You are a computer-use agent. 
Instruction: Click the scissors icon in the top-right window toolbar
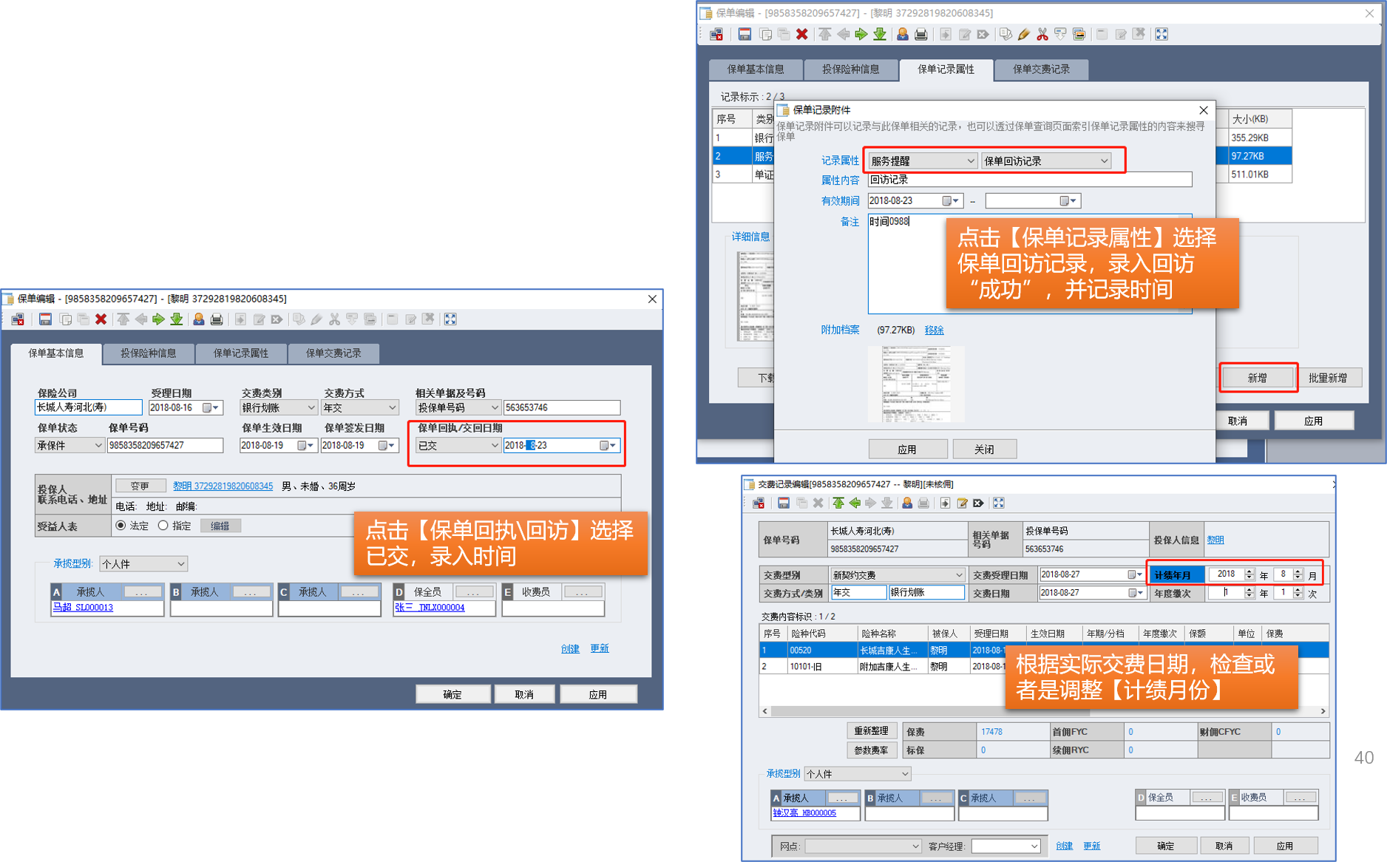1042,34
